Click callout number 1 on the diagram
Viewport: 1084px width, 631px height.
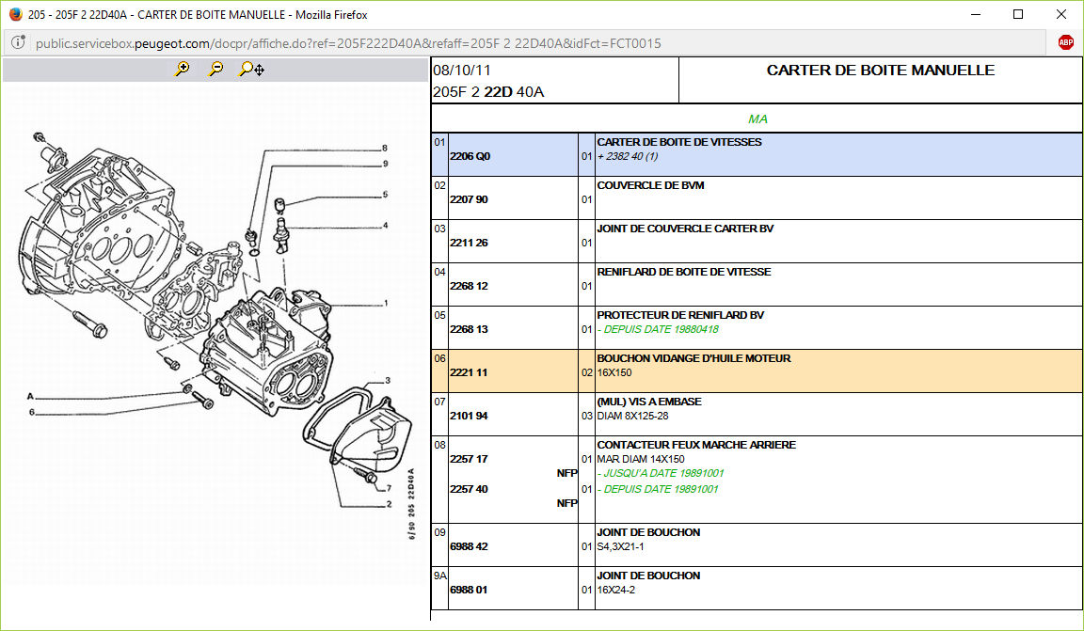click(x=385, y=304)
